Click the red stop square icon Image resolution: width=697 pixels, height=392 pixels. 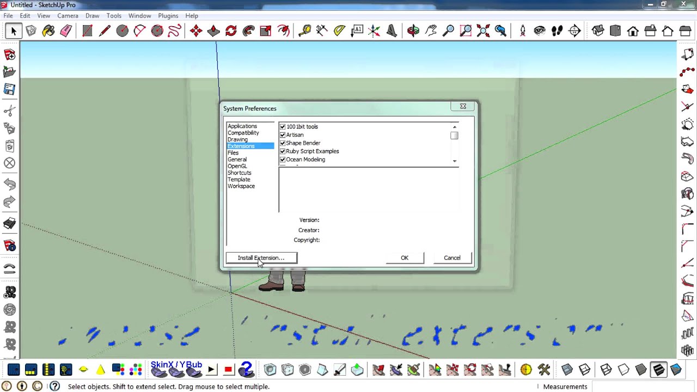228,370
